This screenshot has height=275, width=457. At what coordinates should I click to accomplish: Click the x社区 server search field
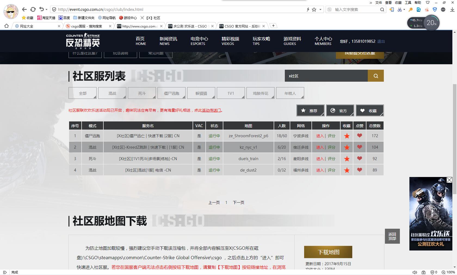point(326,76)
